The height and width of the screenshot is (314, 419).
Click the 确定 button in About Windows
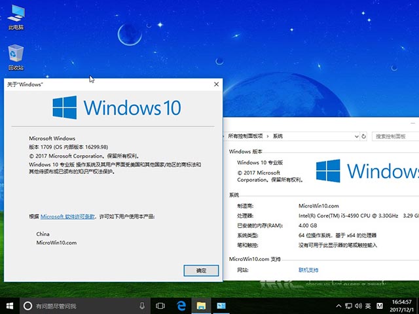201,270
